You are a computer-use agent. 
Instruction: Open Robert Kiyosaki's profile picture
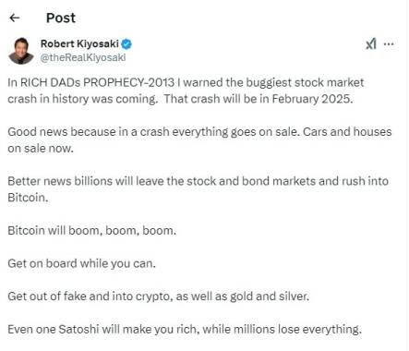point(21,51)
